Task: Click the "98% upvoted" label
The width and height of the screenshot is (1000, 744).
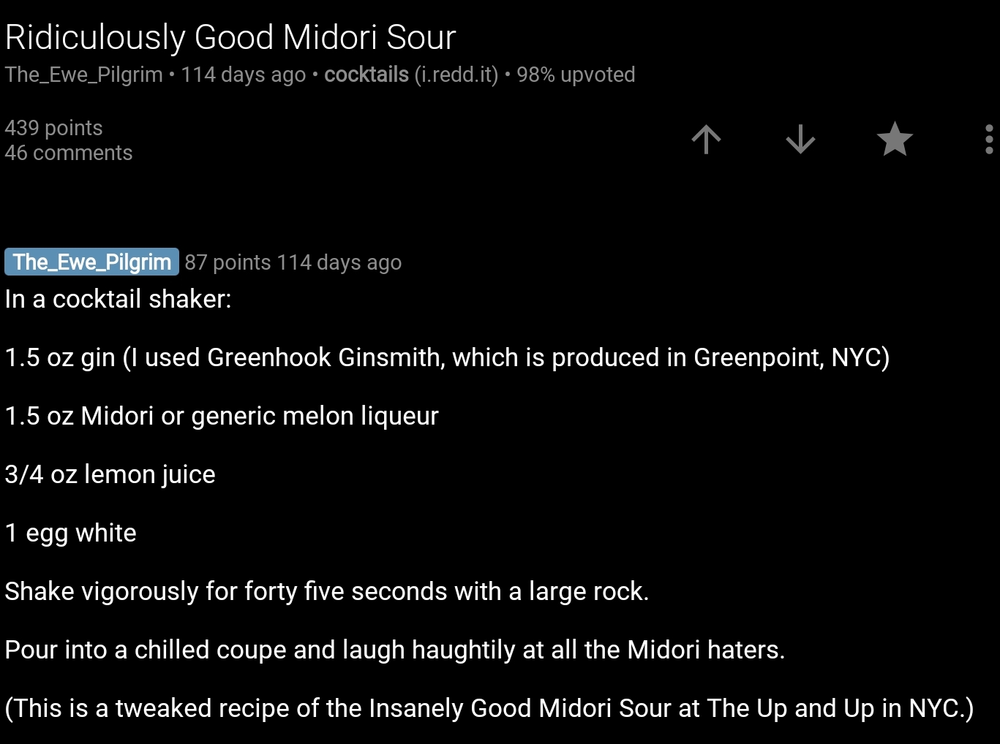Action: [x=576, y=75]
